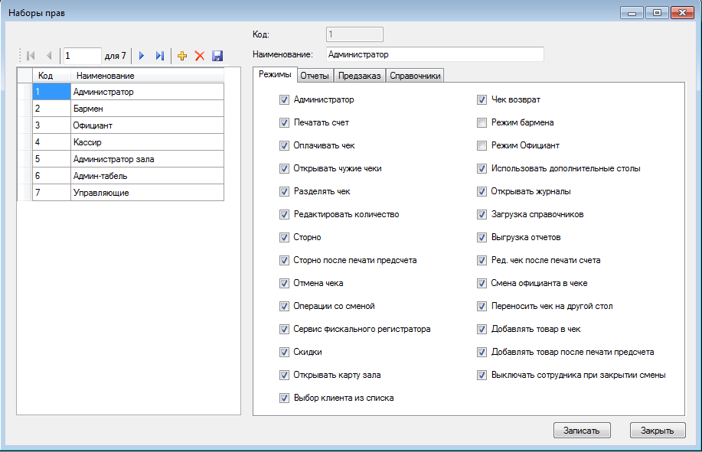Toggle the Скидки checkbox
The width and height of the screenshot is (702, 452).
[x=284, y=353]
